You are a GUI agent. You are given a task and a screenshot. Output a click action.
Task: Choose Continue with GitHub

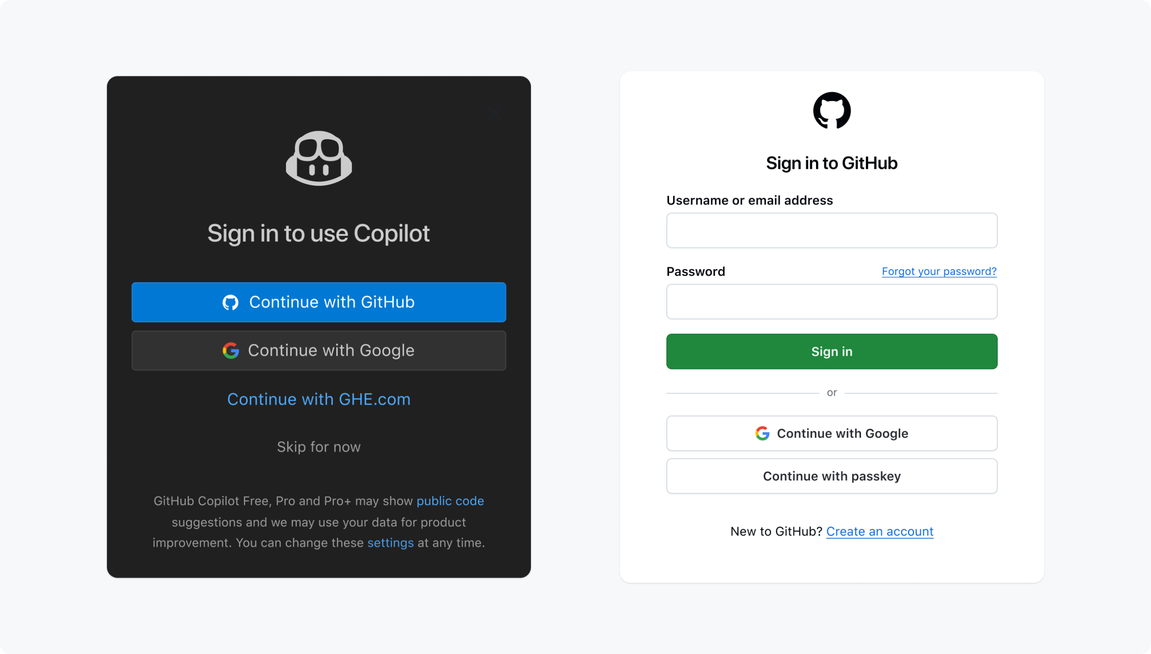[x=319, y=302]
